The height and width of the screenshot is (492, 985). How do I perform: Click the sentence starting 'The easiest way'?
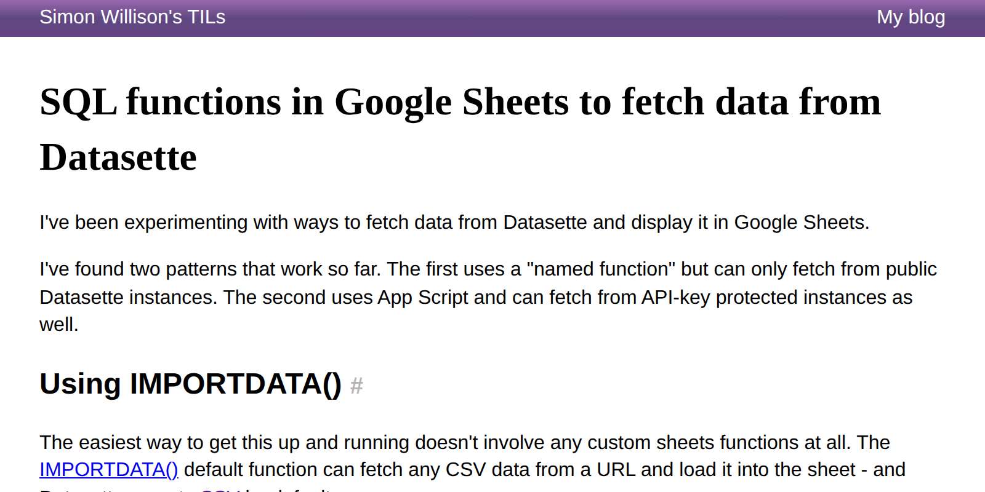pyautogui.click(x=444, y=443)
